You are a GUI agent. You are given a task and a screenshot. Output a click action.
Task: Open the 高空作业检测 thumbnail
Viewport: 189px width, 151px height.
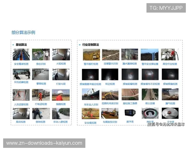pos(170,54)
